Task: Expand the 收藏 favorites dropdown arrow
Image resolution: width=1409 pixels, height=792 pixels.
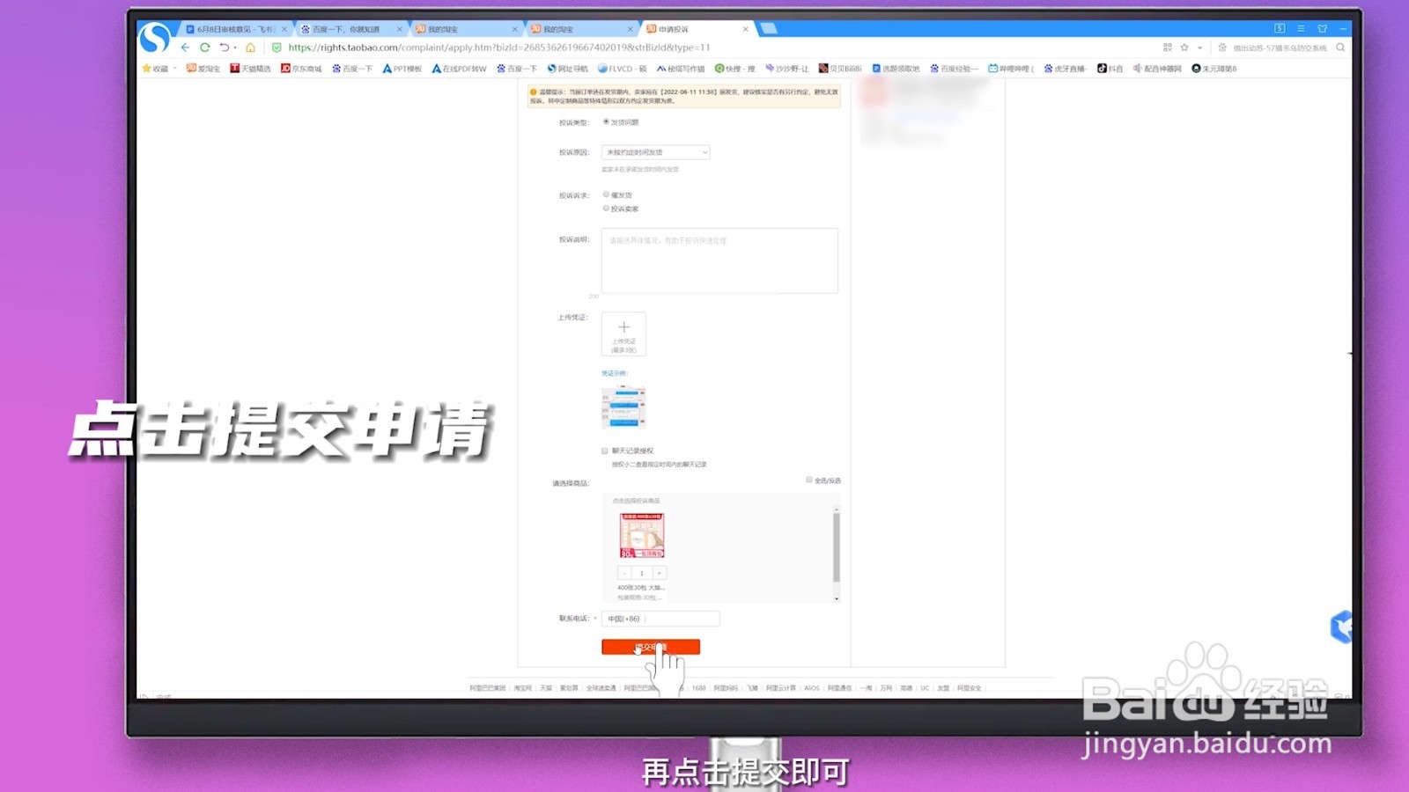Action: (x=174, y=69)
